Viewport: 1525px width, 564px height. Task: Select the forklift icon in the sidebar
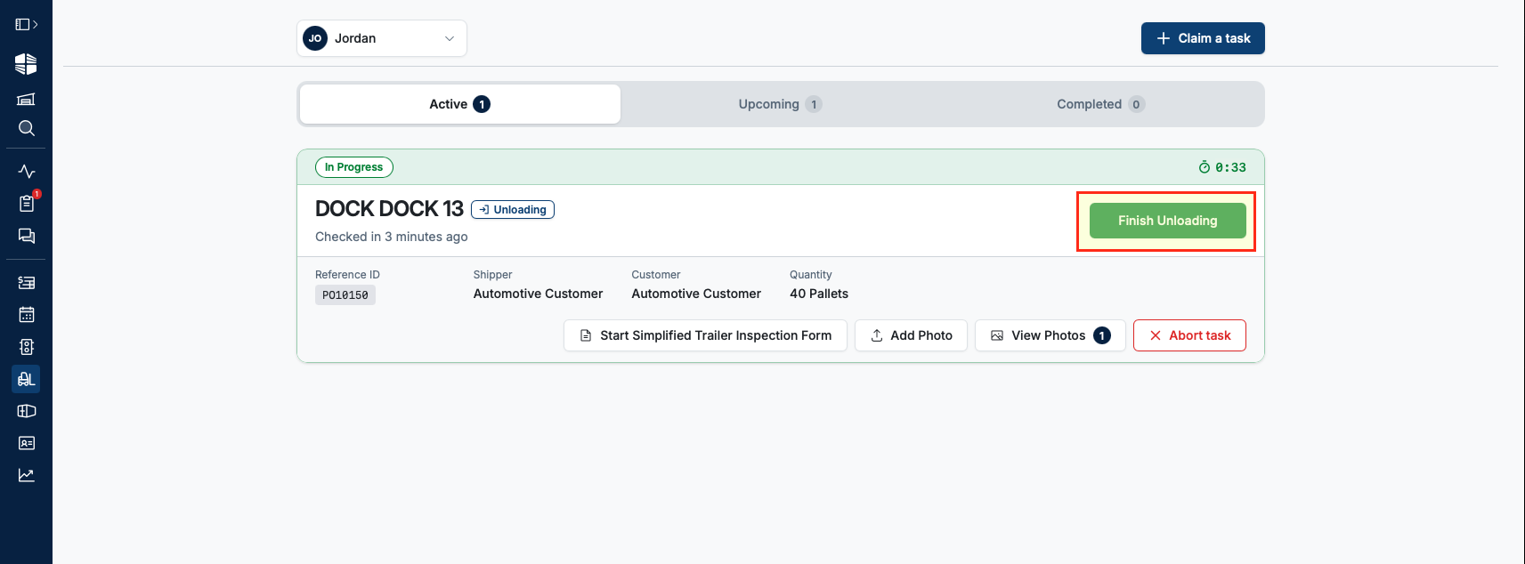(27, 379)
